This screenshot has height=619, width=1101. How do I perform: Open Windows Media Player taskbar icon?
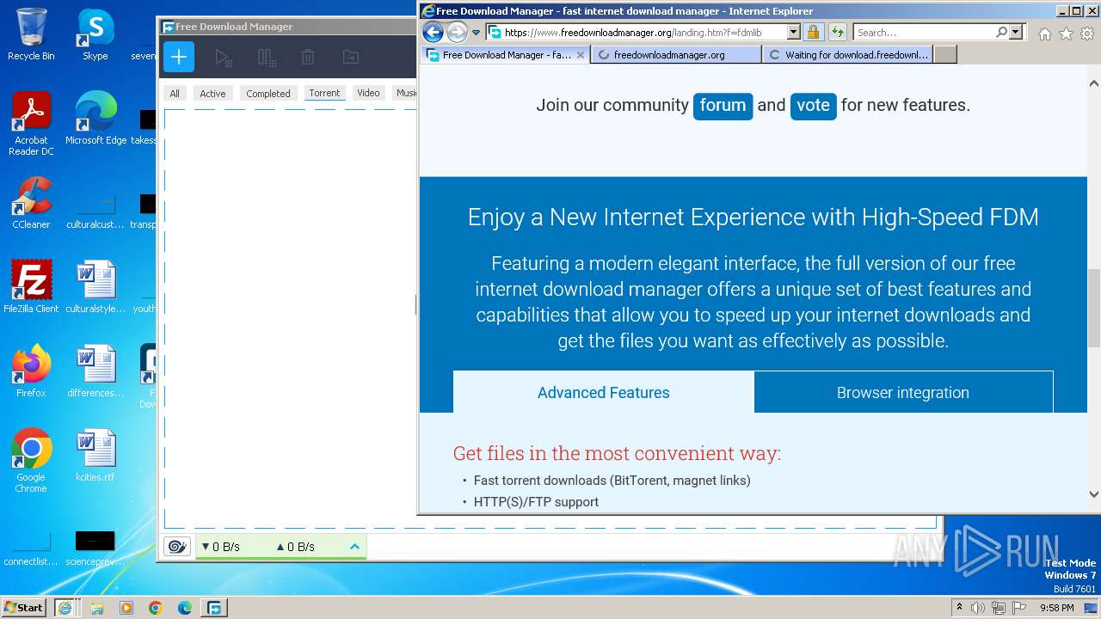(x=126, y=608)
